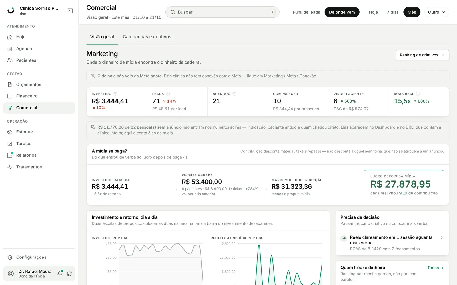Click the Receita gerada R$ 53.400,00 value
Screen dimensions: 457x285
point(202,182)
